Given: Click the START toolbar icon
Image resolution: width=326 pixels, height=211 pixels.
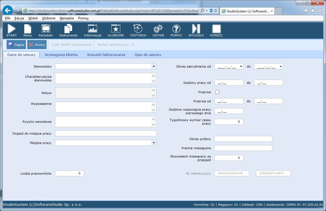Looking at the screenshot, I should tap(12, 30).
